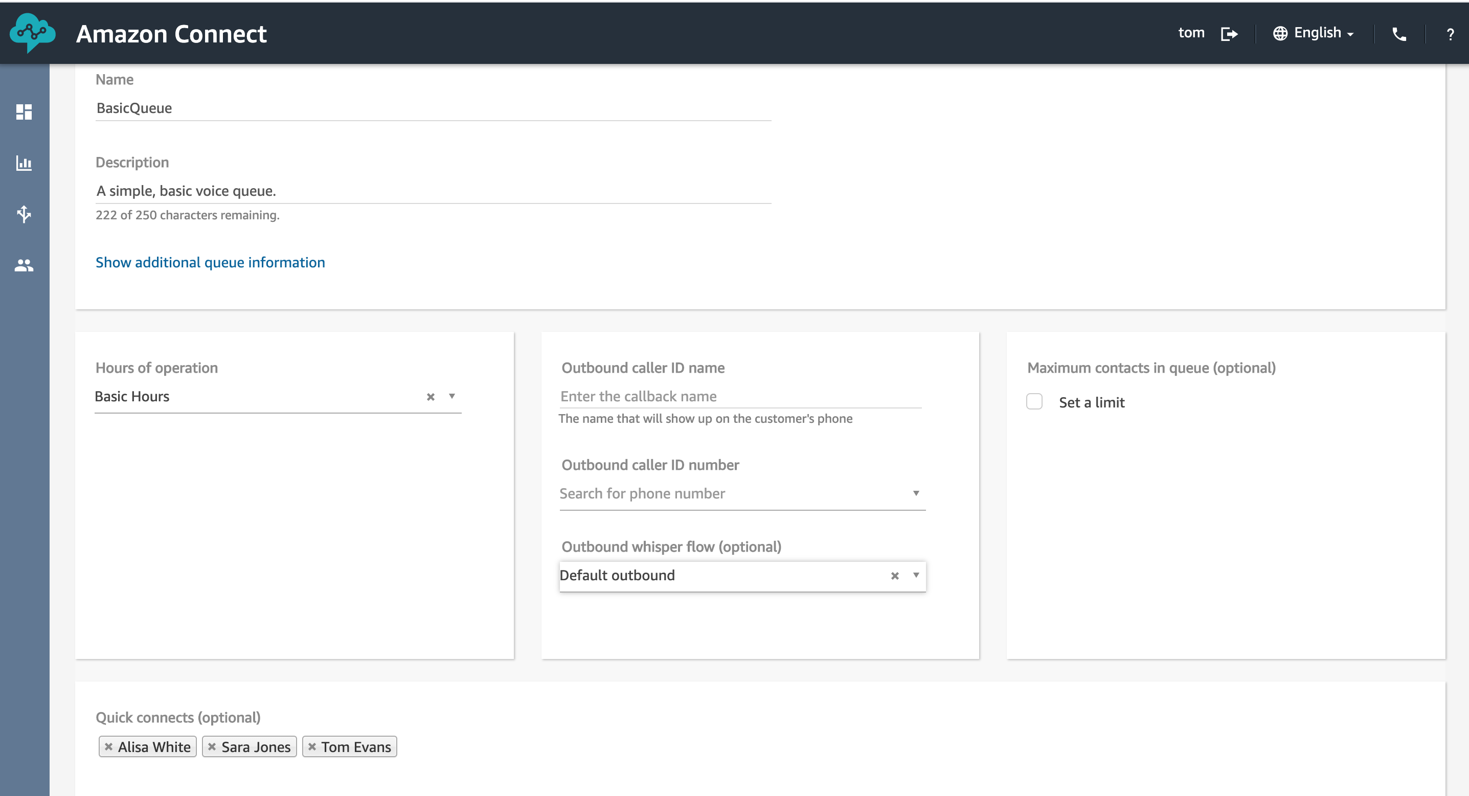Click the tom username
Viewport: 1469px width, 796px height.
[1191, 33]
